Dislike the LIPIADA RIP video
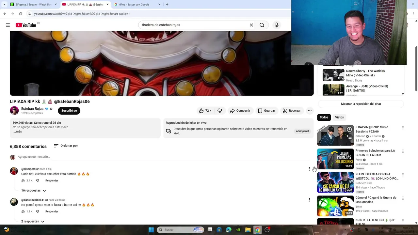Viewport: 418px width, 235px height. point(220,111)
